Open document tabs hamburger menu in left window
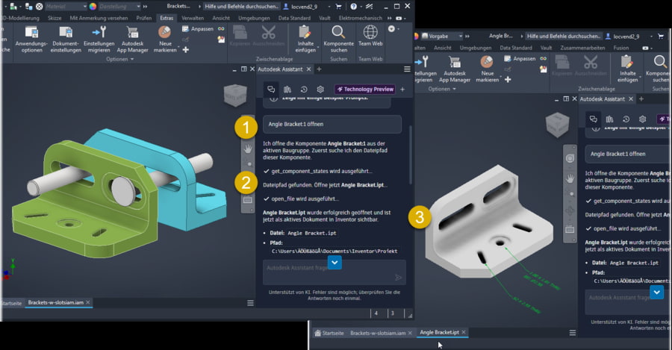The height and width of the screenshot is (350, 672). click(250, 303)
